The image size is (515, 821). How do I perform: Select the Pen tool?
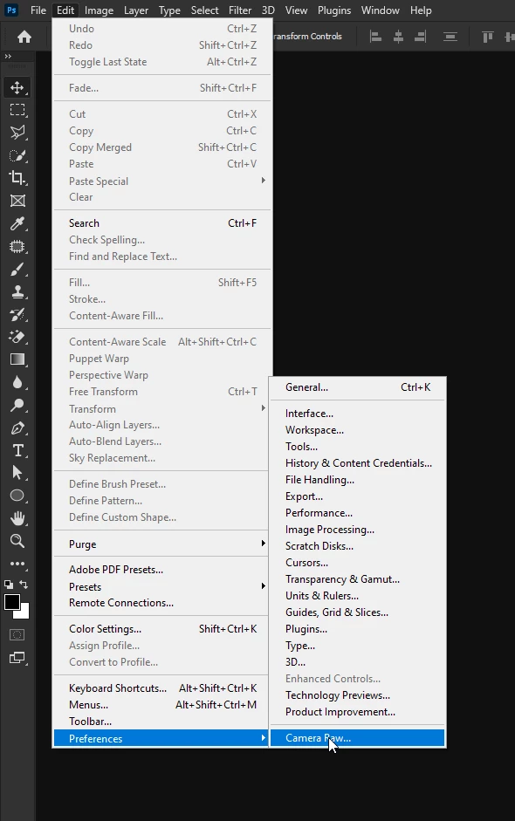point(17,428)
